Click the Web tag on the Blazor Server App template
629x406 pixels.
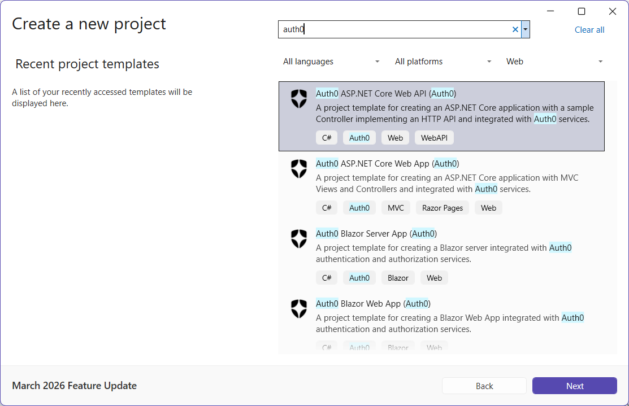(x=434, y=278)
